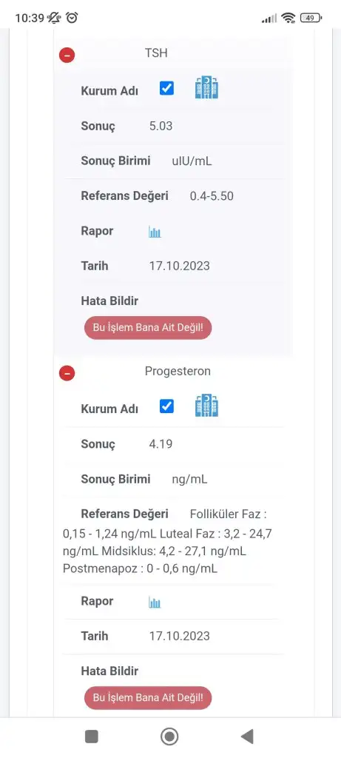This screenshot has width=341, height=758.
Task: Click Bu İşlem Bana Ait Değil under TSH
Action: pos(148,328)
